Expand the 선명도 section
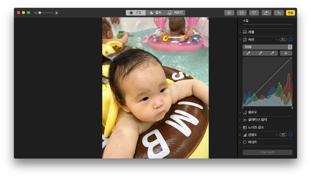311x178 pixels. pyautogui.click(x=240, y=135)
